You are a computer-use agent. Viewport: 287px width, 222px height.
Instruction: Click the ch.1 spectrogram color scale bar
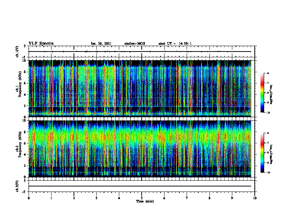click(262, 93)
